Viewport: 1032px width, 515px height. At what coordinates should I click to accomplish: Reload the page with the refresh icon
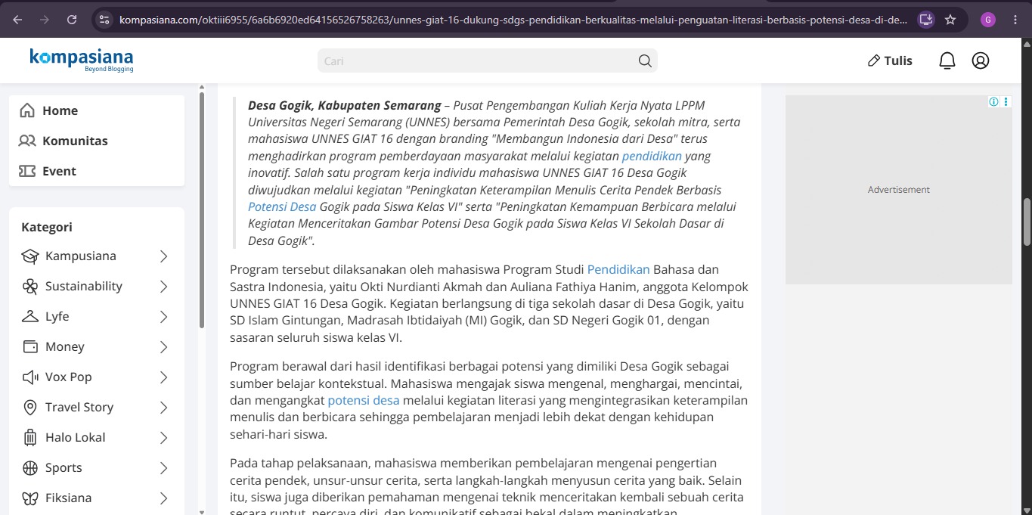coord(72,20)
